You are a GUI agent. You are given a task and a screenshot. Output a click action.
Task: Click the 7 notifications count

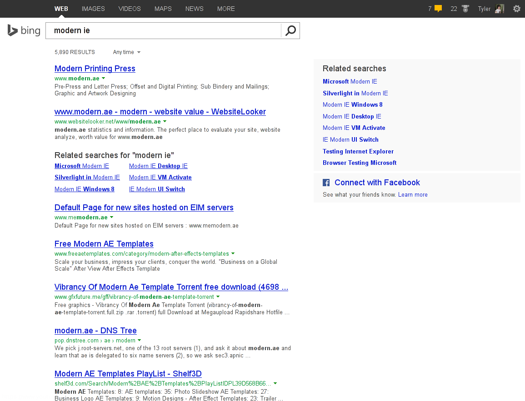(430, 9)
